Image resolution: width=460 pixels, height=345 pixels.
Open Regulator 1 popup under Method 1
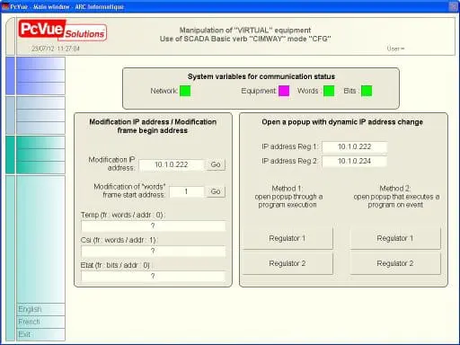tap(287, 238)
